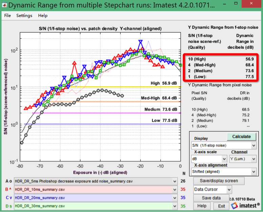Open the Help menu in the menu bar
263x212 pixels.
tap(43, 16)
